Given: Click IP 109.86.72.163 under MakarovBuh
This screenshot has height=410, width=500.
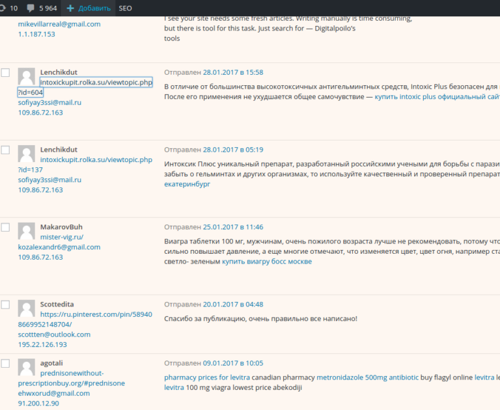Looking at the screenshot, I should point(40,257).
